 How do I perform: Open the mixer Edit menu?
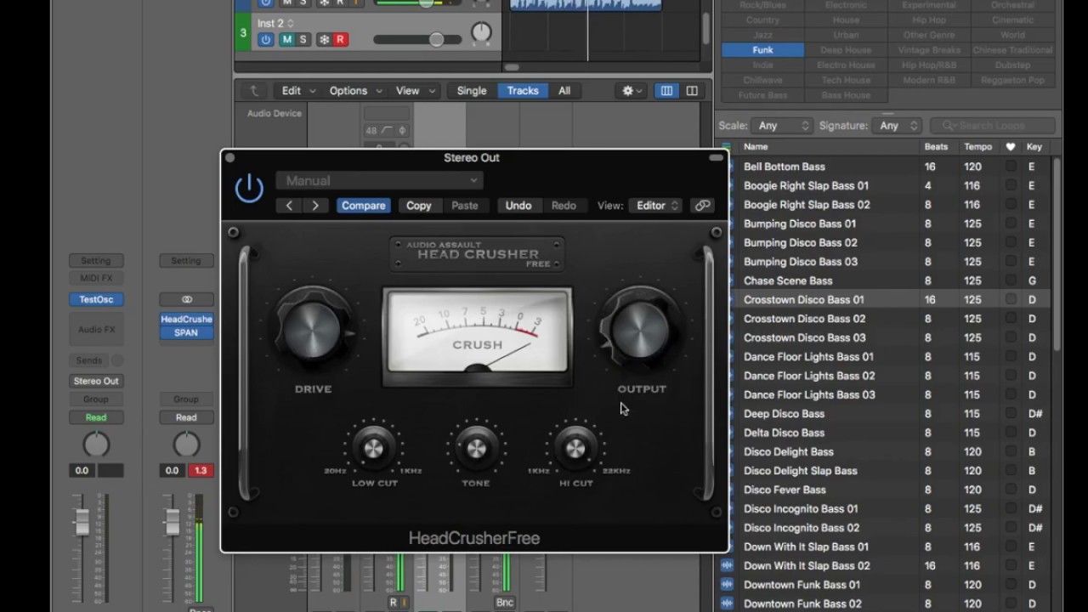298,91
